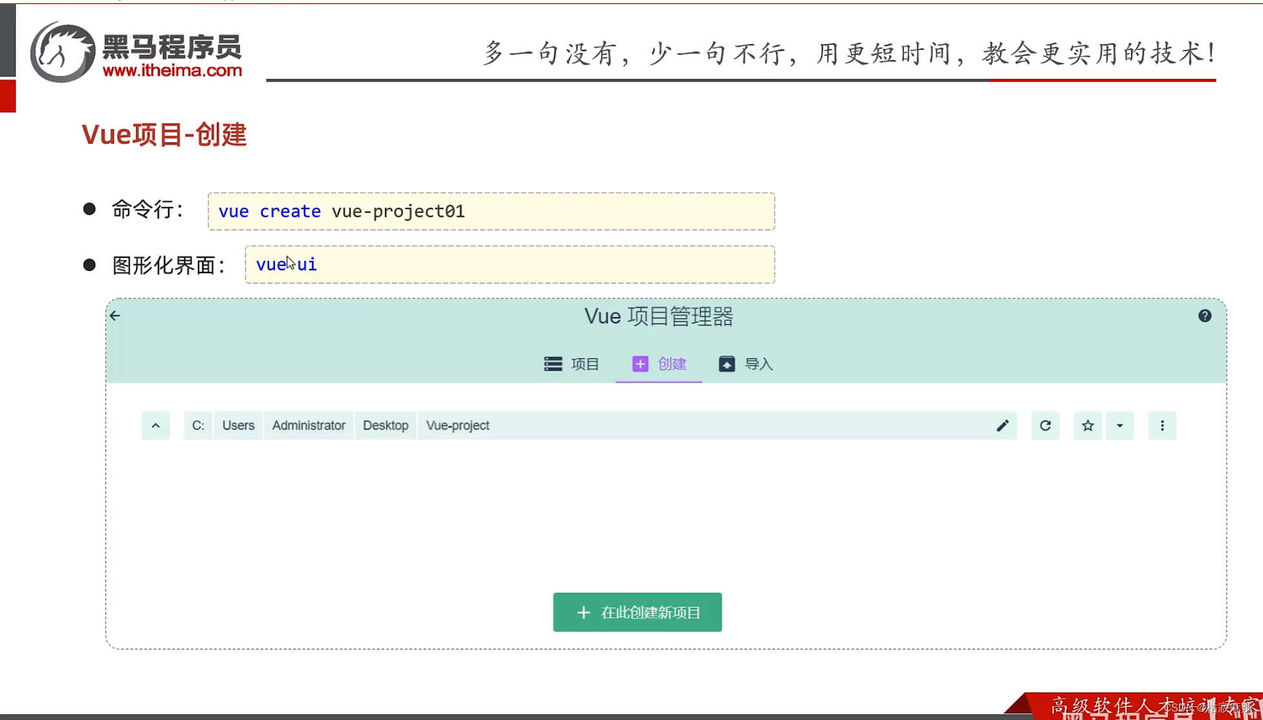Expand hidden folders options via caret
This screenshot has height=720, width=1263.
1120,426
